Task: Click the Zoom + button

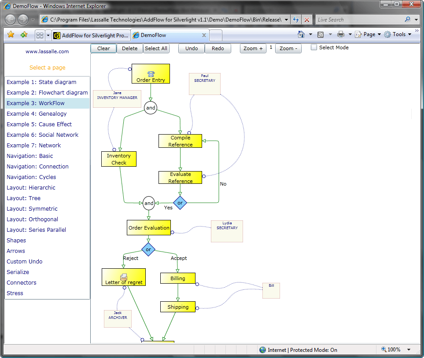Action: pos(253,48)
